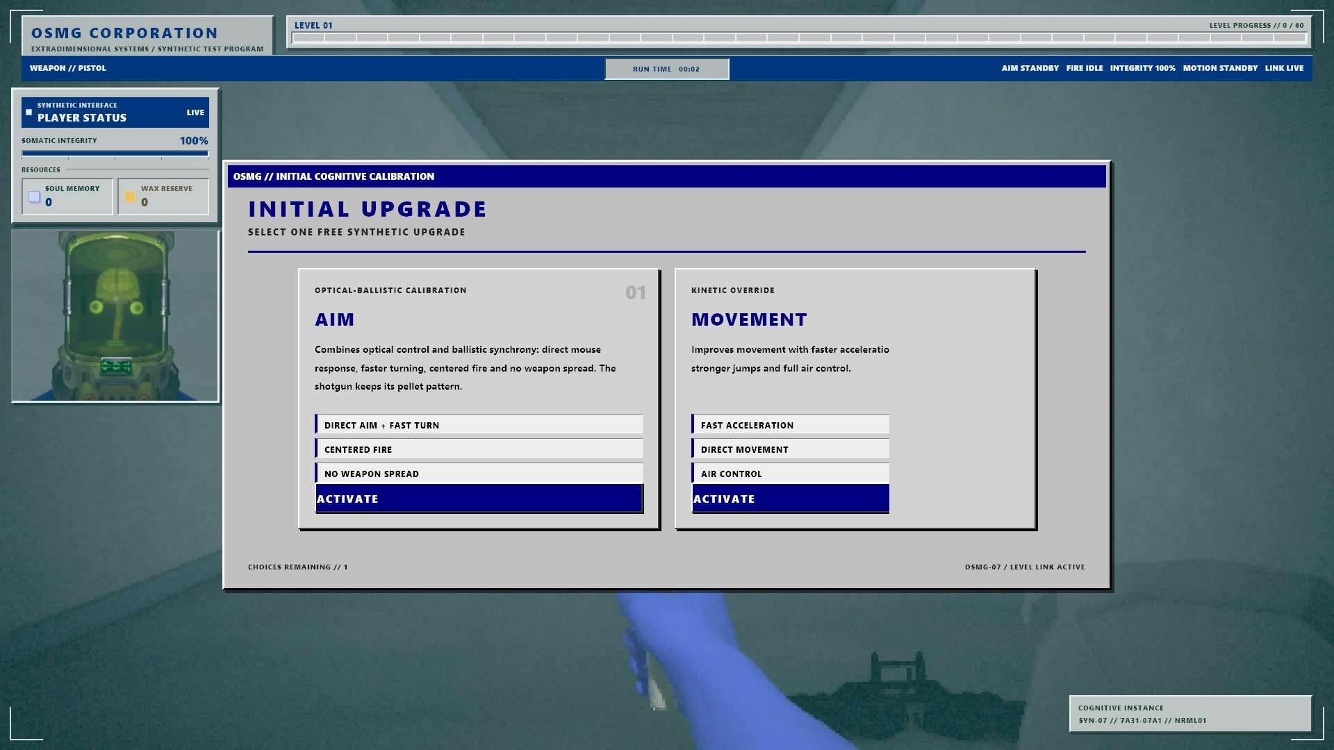The height and width of the screenshot is (750, 1334).
Task: Click the AIM STANDBY status
Action: [1030, 68]
